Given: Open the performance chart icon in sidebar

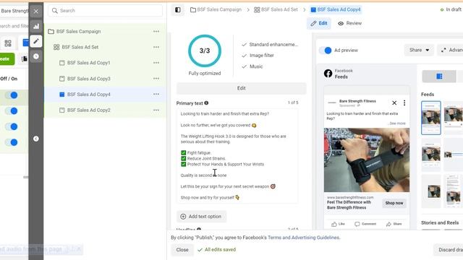Looking at the screenshot, I should pyautogui.click(x=36, y=26).
